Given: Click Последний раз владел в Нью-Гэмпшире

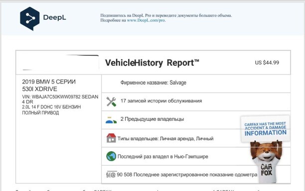Looking at the screenshot, I should tap(163, 157).
